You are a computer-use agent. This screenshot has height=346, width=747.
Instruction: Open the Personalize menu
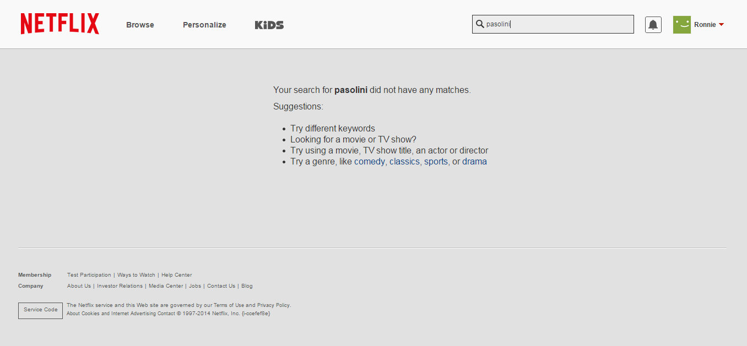(204, 25)
